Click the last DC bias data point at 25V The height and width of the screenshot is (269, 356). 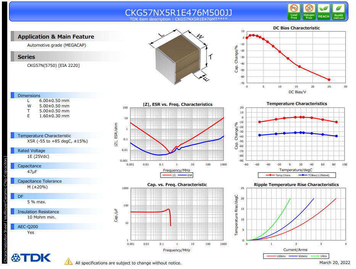(329, 79)
